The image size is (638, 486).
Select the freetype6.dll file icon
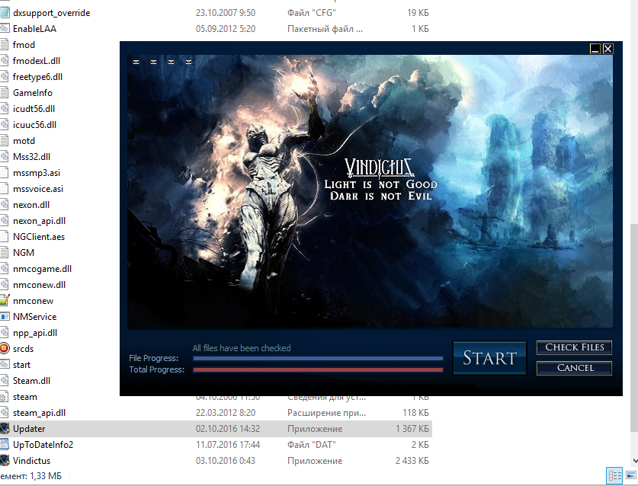5,76
